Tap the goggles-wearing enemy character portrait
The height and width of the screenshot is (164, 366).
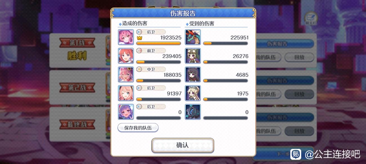click(x=193, y=56)
